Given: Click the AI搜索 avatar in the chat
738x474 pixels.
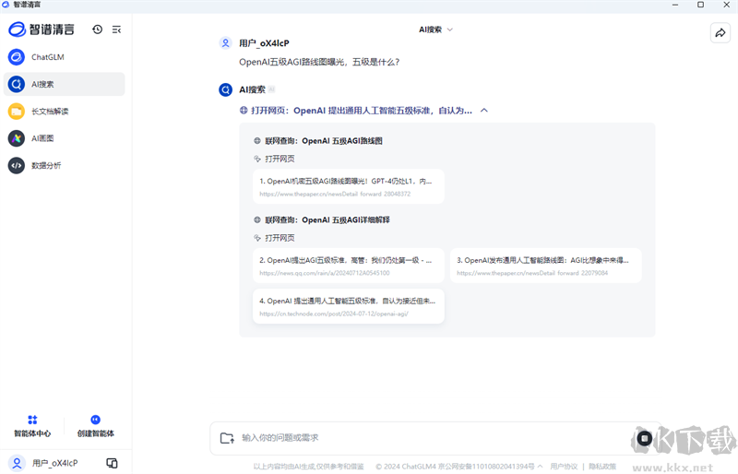Looking at the screenshot, I should point(225,89).
